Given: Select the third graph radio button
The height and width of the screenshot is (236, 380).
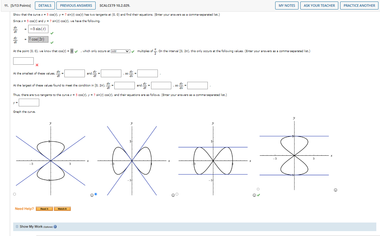Looking at the screenshot, I should pos(177,194).
